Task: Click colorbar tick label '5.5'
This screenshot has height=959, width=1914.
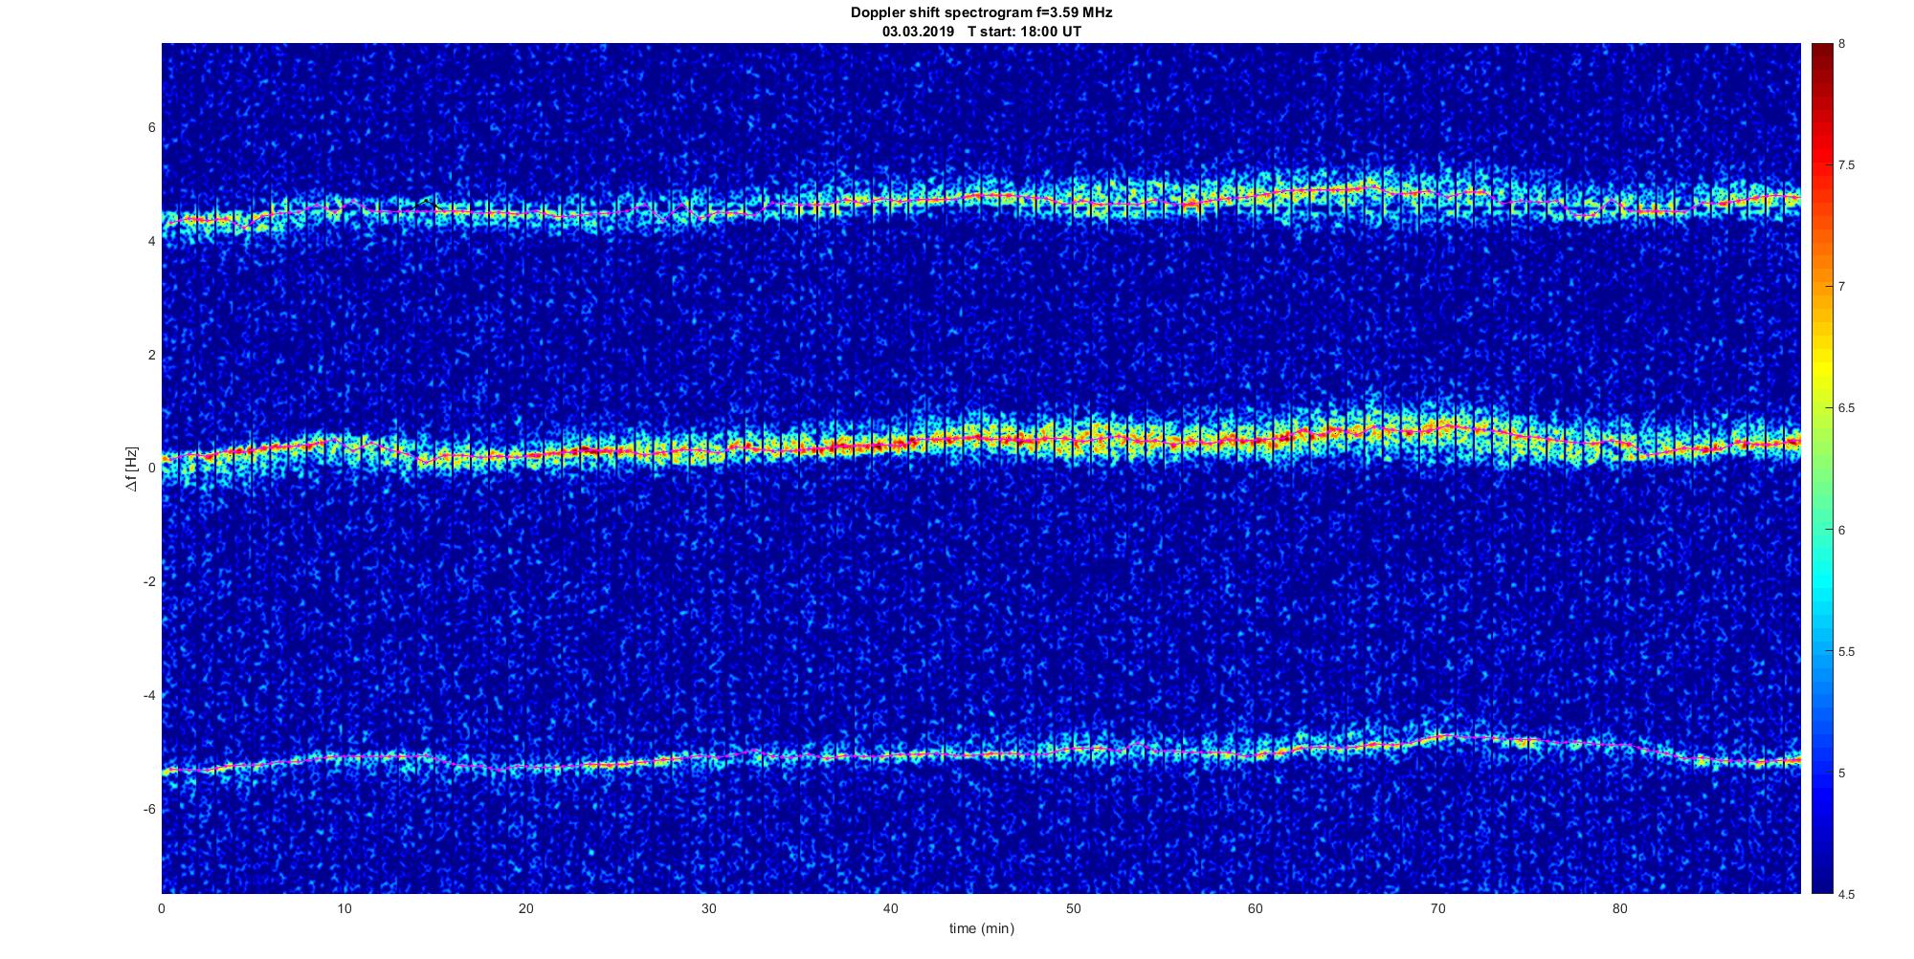Action: (x=1846, y=652)
